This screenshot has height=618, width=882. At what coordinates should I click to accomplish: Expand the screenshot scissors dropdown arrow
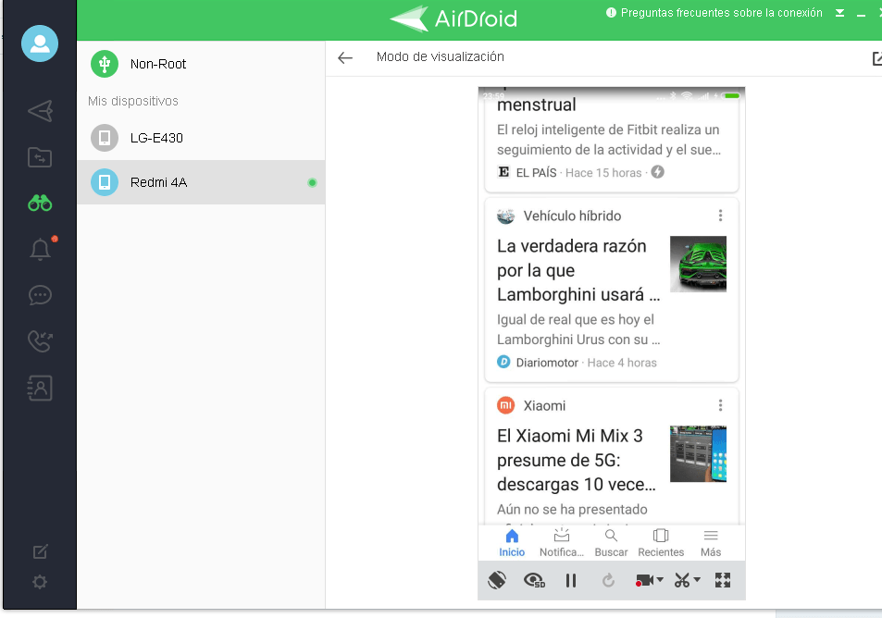[x=697, y=581]
